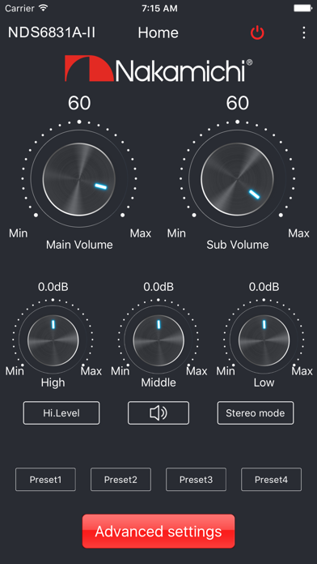Viewport: 317px width, 564px height.
Task: Click the Main Volume label
Action: (79, 245)
